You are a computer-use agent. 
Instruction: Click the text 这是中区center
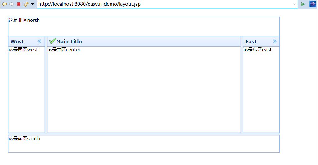coord(64,50)
